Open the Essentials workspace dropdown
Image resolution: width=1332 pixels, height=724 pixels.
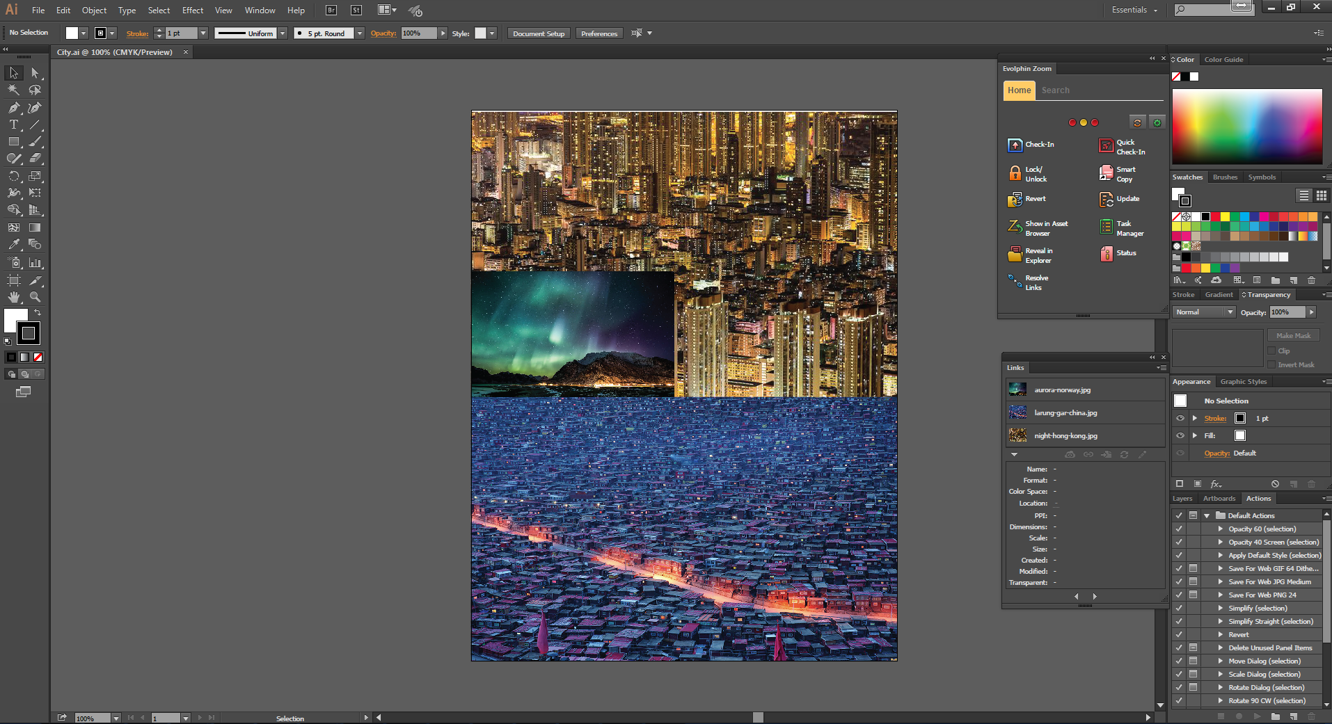tap(1134, 10)
